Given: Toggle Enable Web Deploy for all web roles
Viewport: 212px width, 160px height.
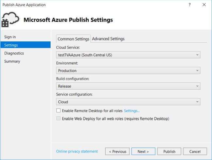Looking at the screenshot, I should point(58,118).
